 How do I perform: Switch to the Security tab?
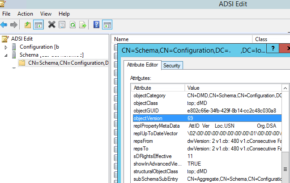point(172,66)
